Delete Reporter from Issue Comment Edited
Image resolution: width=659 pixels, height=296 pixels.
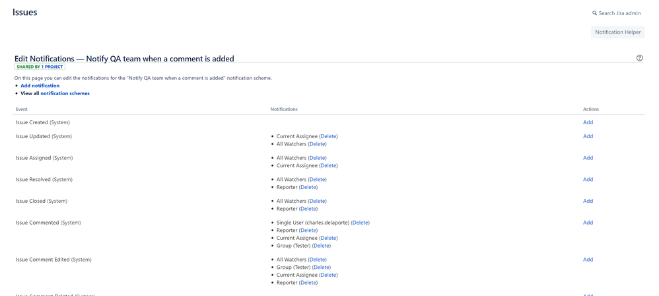point(308,283)
